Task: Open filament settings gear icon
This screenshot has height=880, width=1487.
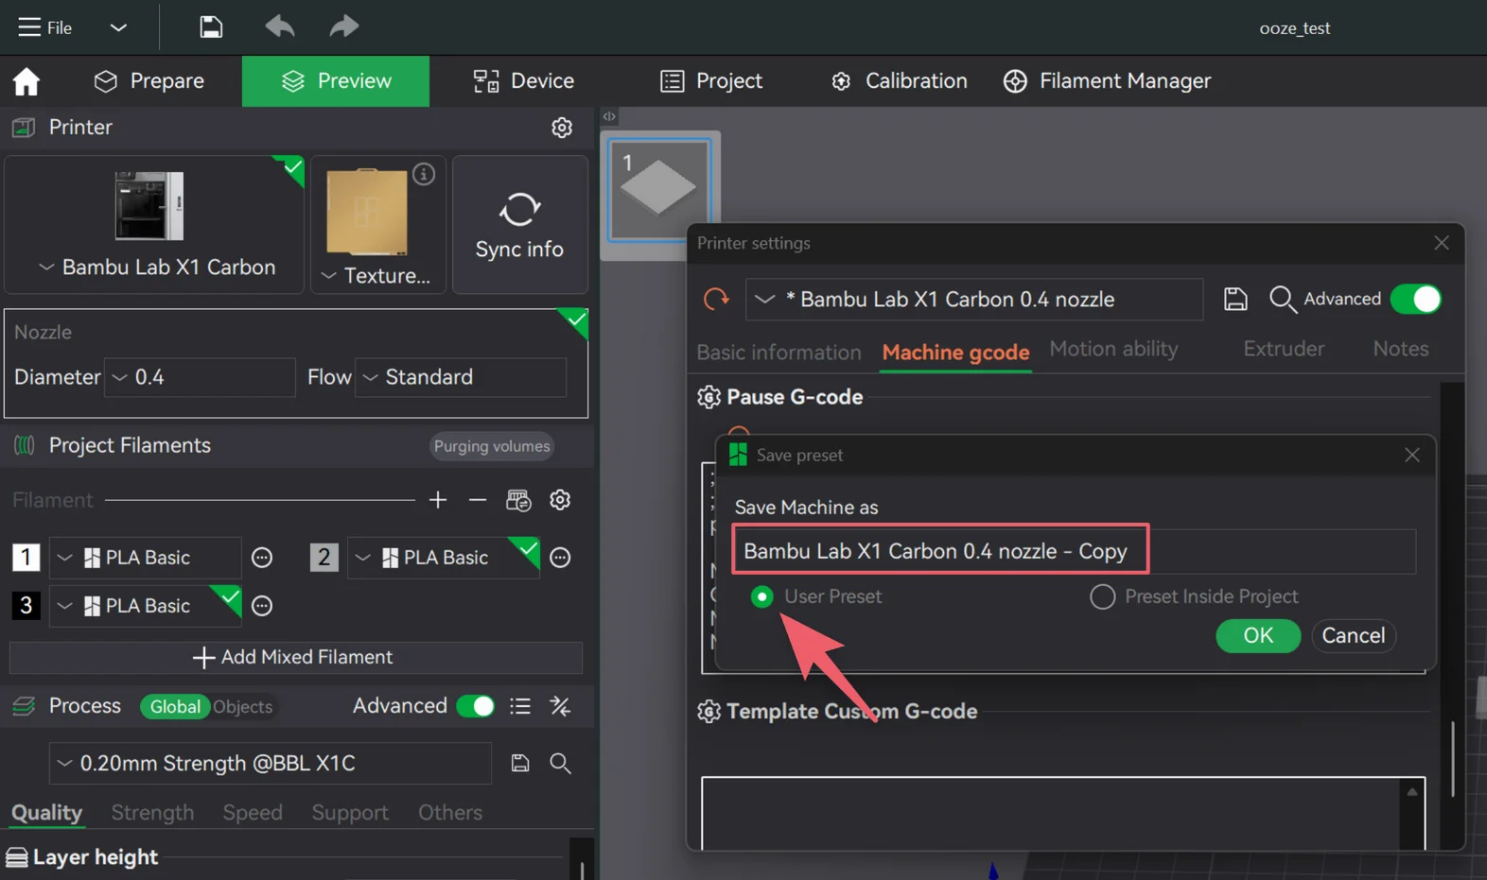Action: click(560, 500)
